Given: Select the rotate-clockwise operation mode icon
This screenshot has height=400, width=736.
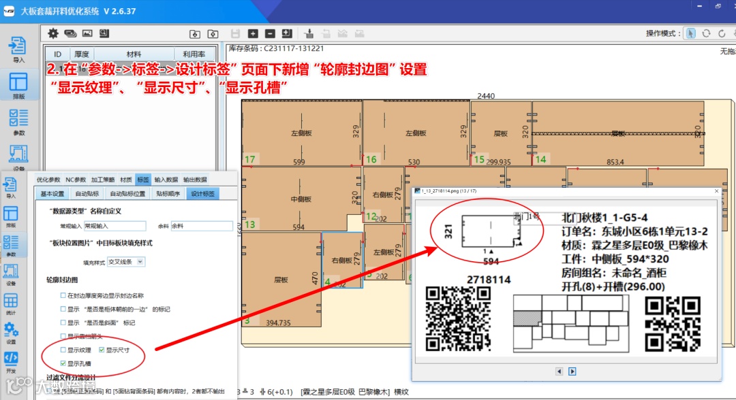Looking at the screenshot, I should [722, 33].
